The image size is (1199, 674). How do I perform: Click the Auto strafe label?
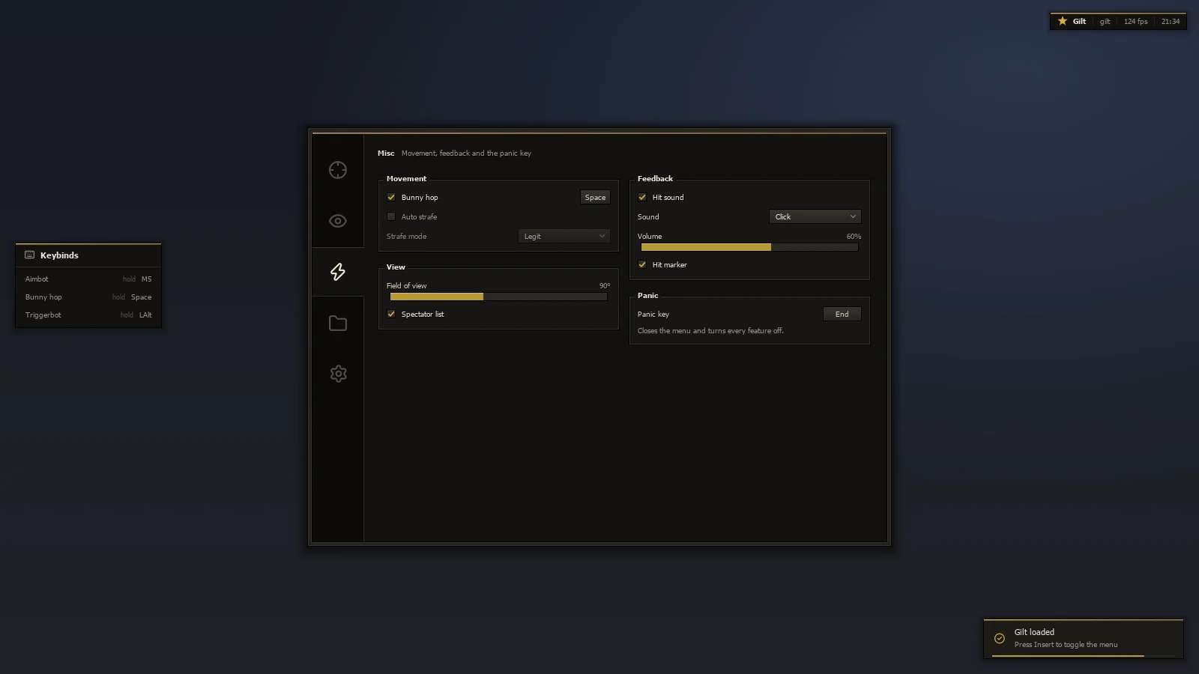tap(419, 216)
